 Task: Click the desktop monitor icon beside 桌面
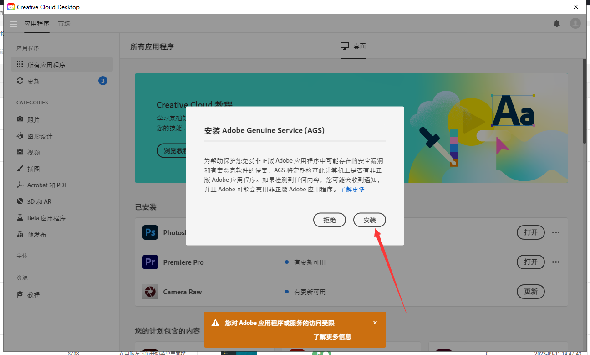345,46
